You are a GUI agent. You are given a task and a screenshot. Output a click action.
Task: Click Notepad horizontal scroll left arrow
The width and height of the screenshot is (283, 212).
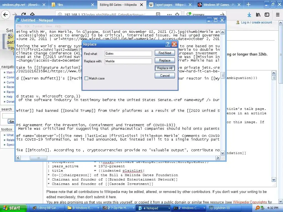coord(18,158)
